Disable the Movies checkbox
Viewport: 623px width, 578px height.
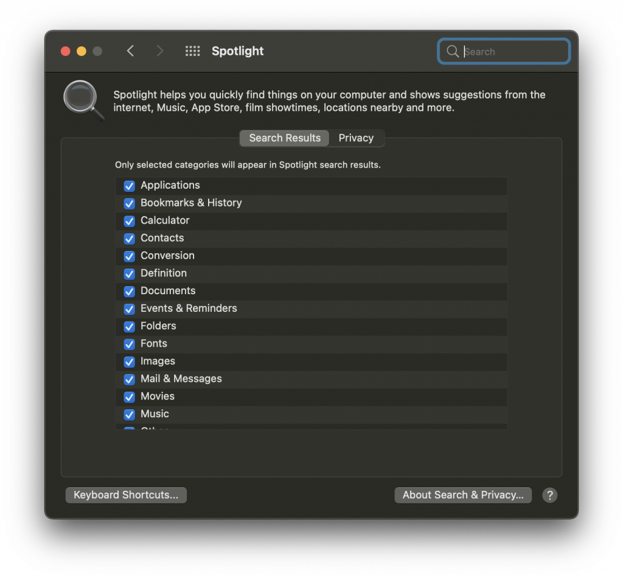point(129,397)
